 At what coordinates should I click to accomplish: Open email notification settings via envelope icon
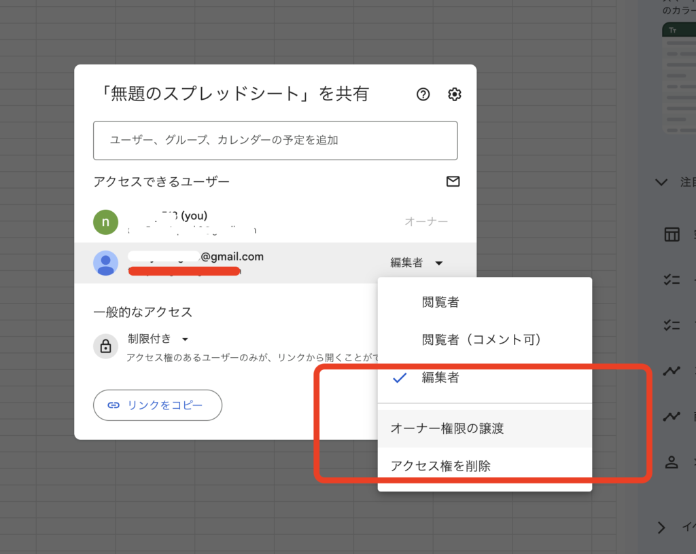[453, 181]
